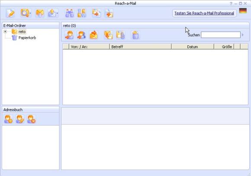
Task: Click the binoculars find icon
Action: (70, 13)
